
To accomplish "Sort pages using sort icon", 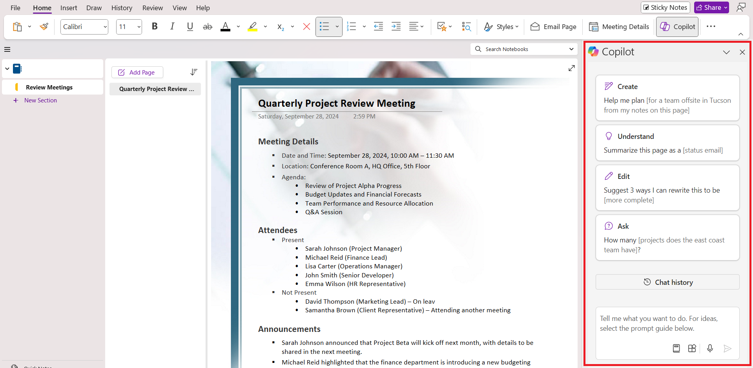I will (193, 72).
